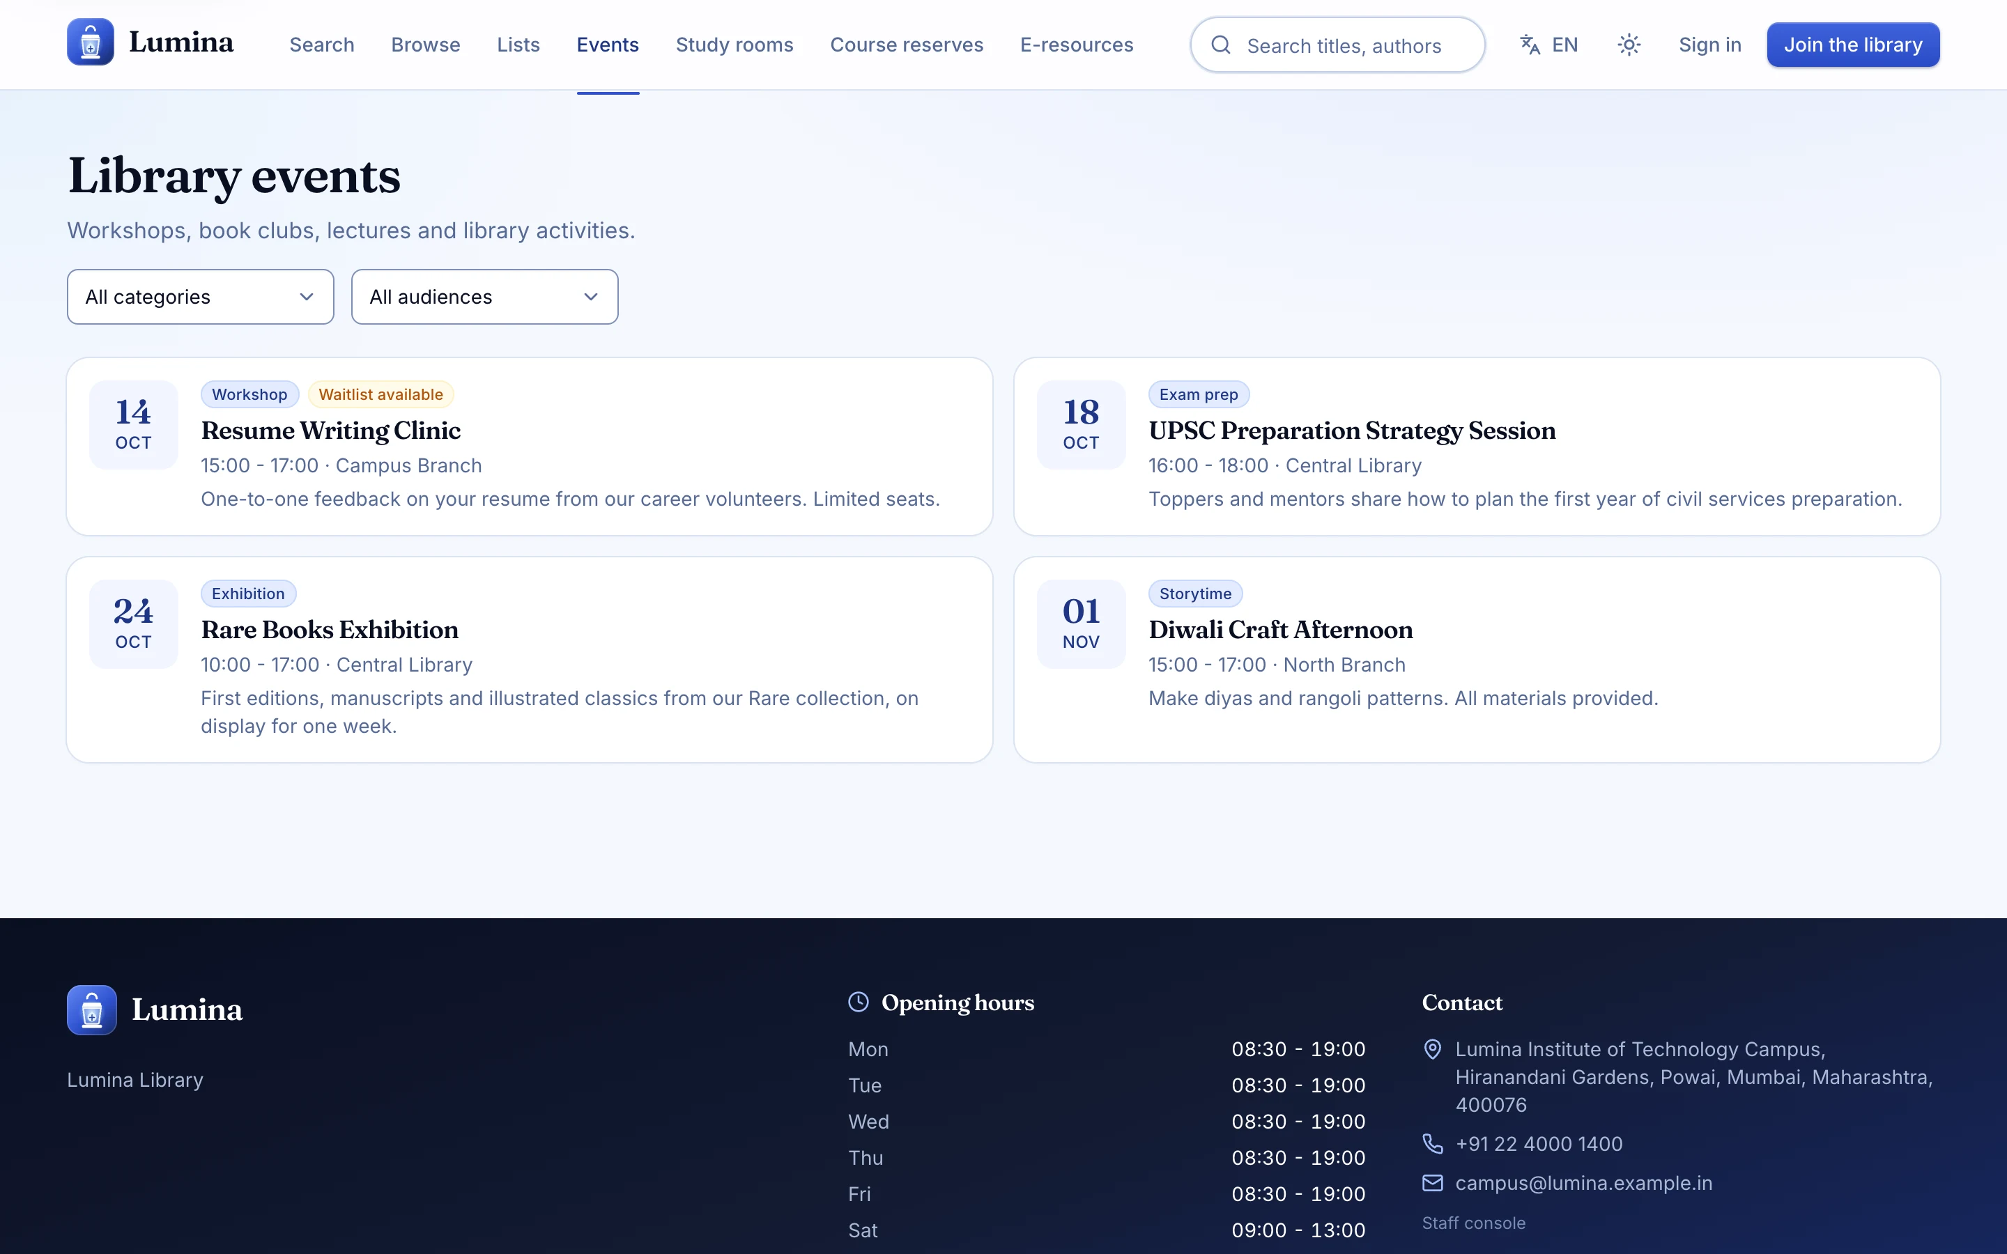This screenshot has height=1254, width=2007.
Task: Click the search magnifier icon
Action: point(1220,45)
